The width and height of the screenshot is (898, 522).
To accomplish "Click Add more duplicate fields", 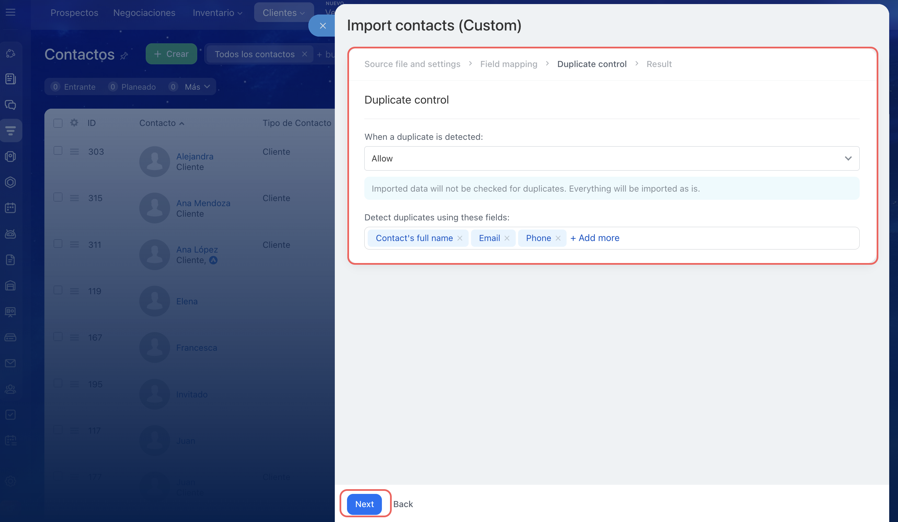I will (x=595, y=238).
